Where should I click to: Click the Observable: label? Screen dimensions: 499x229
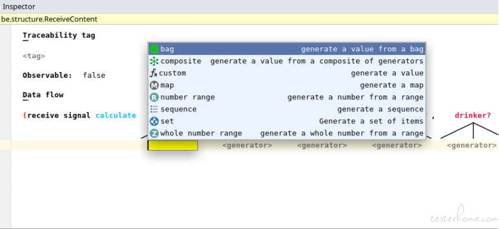(47, 75)
